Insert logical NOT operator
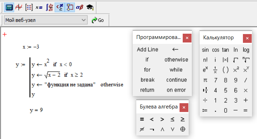The image size is (257, 139). (x=152, y=130)
